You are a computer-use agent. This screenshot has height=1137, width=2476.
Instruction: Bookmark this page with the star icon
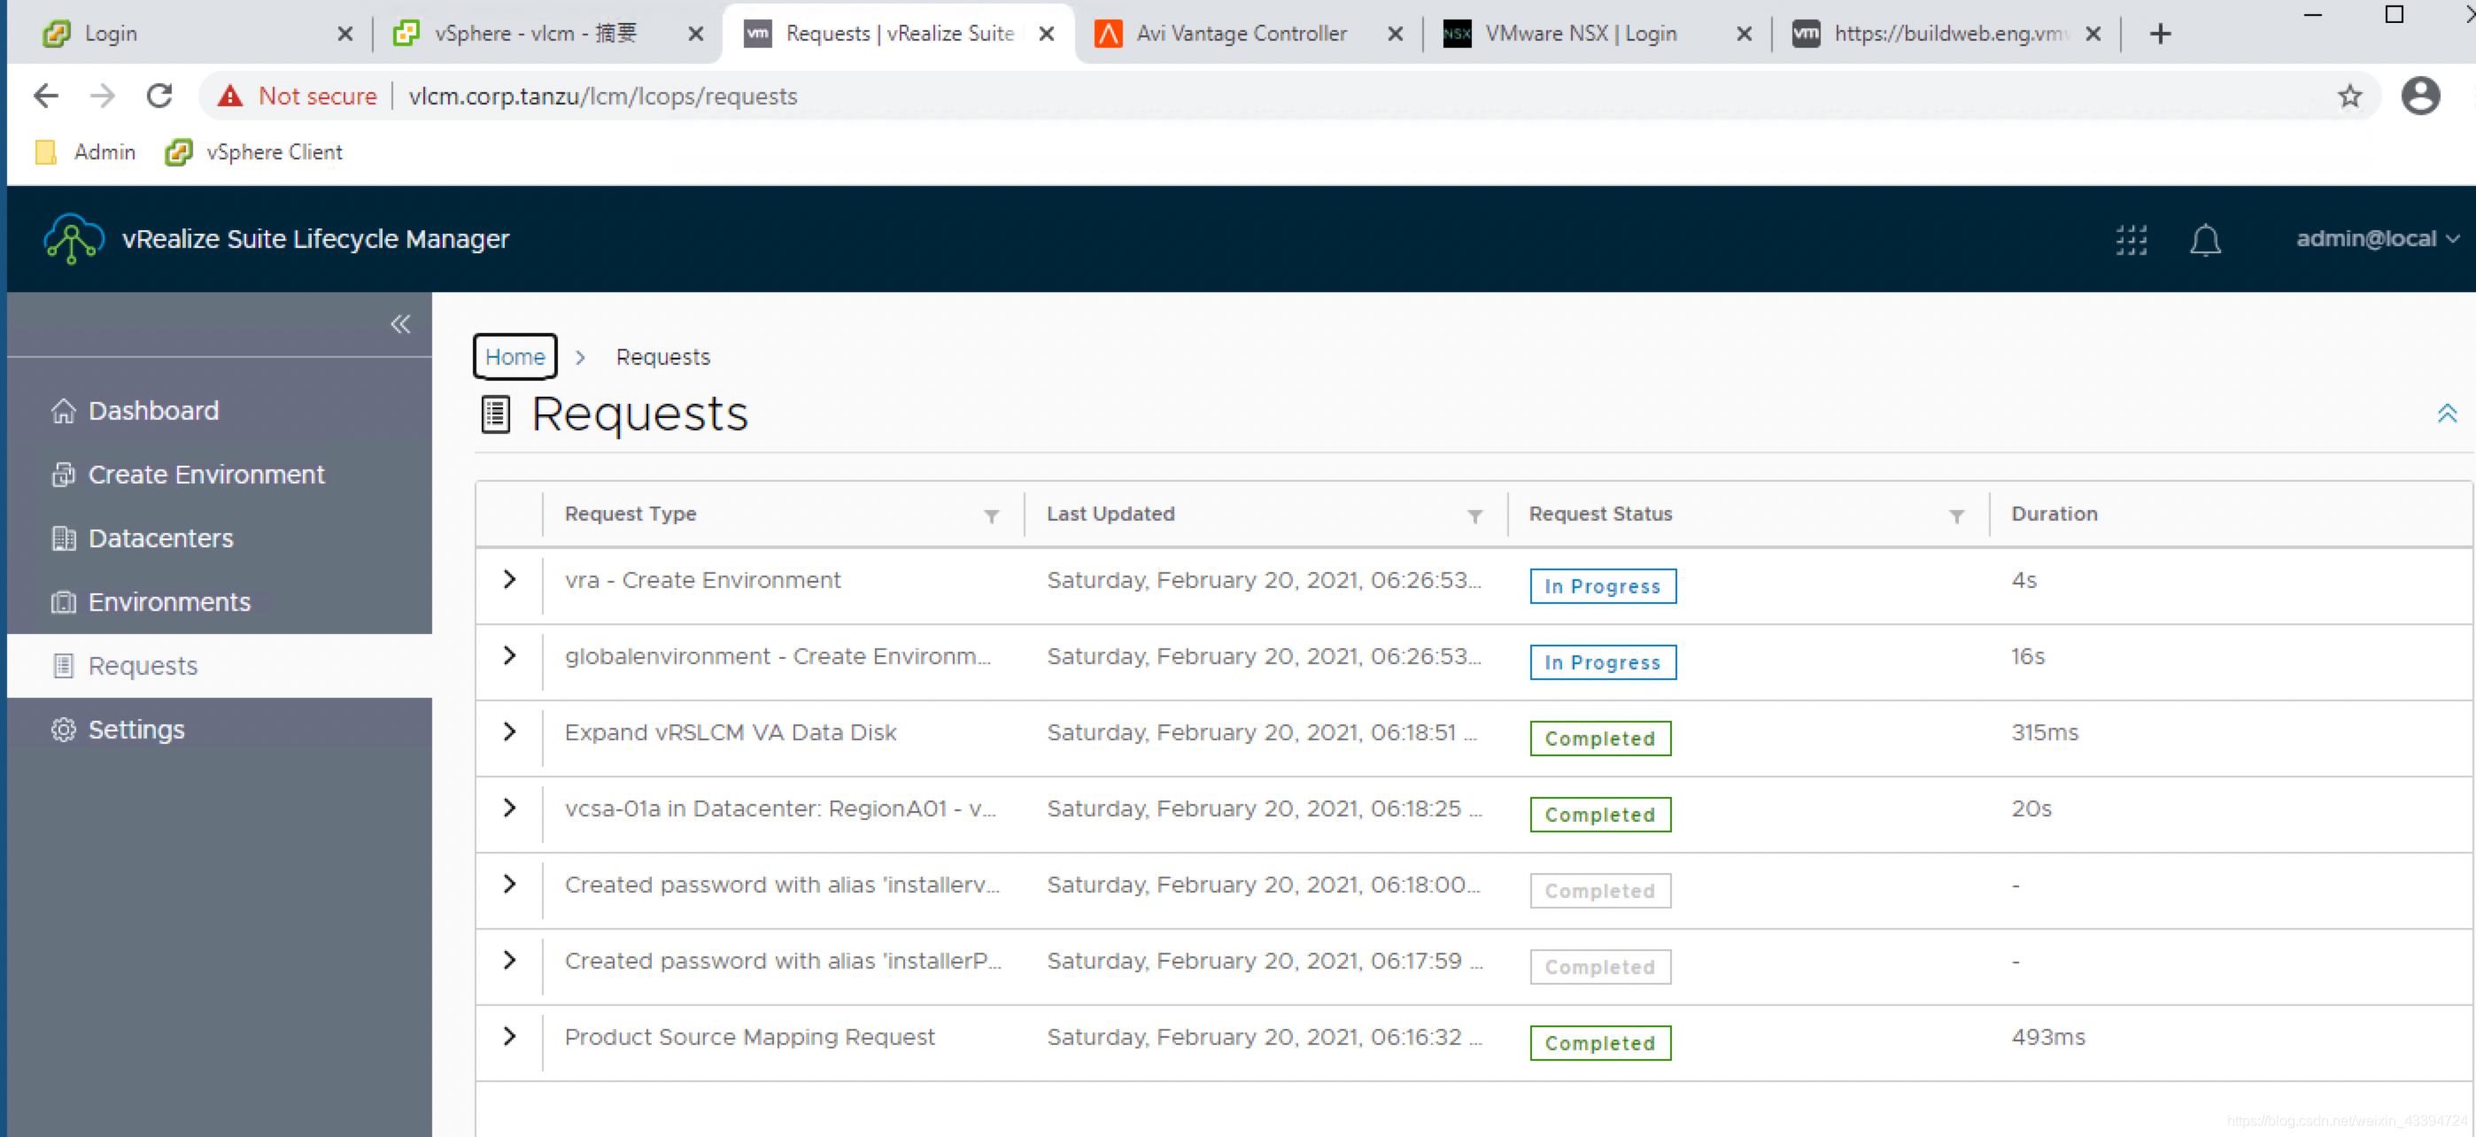pos(2349,97)
